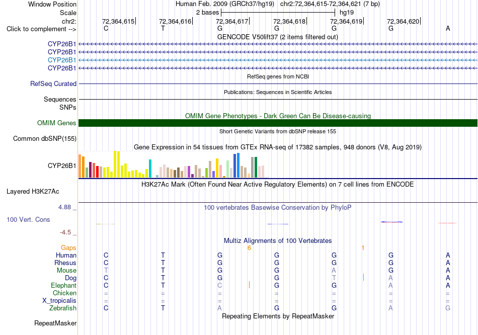478x335 pixels.
Task: Click Dog's faded T base in alignment
Action: pos(334,278)
